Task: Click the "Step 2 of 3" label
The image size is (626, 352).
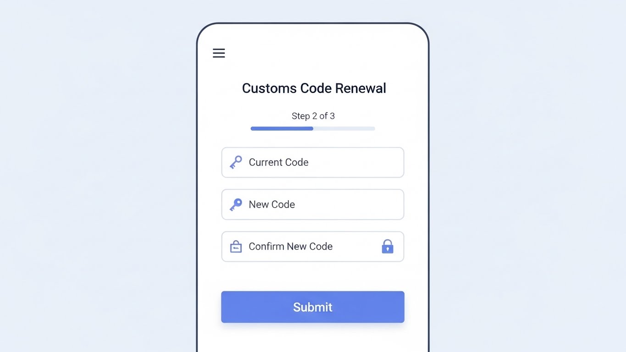Action: tap(313, 116)
